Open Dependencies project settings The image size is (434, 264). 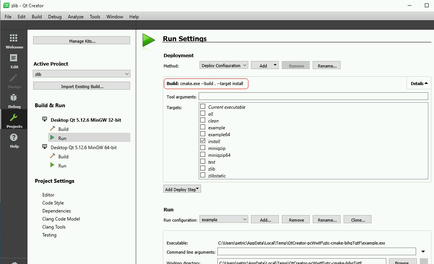56,211
